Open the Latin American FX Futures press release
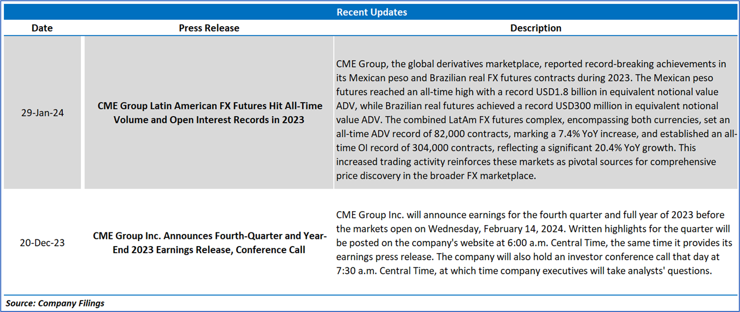 coord(210,112)
